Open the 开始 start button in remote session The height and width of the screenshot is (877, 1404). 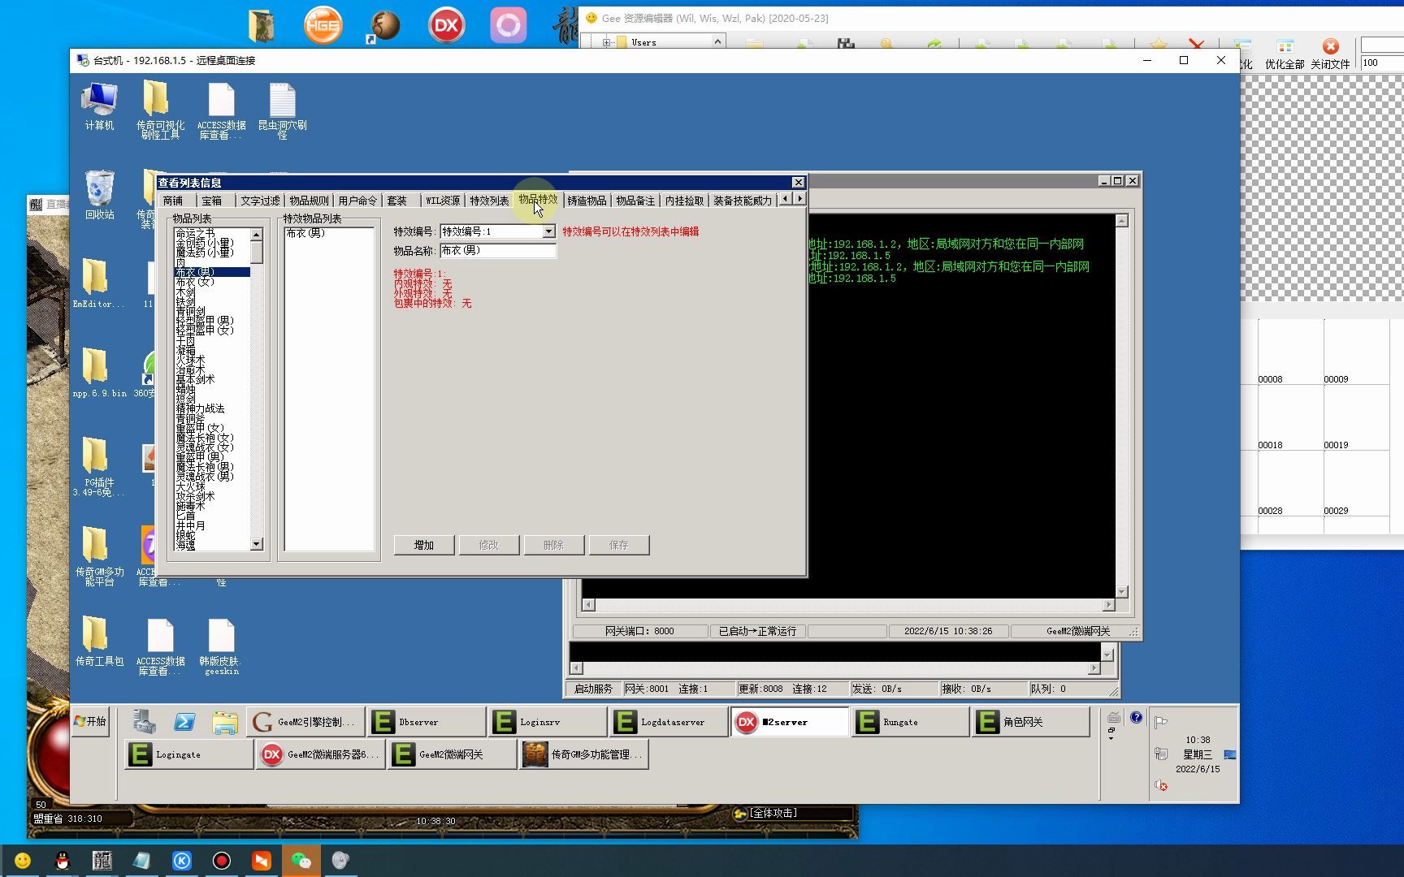[x=90, y=721]
